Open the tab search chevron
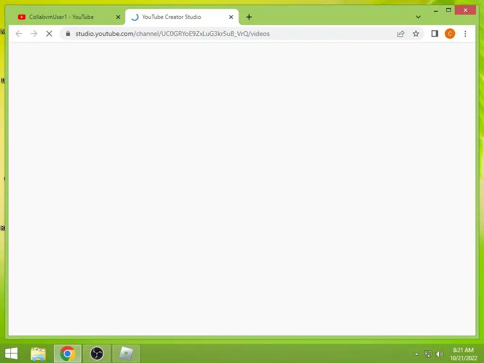 pos(418,17)
